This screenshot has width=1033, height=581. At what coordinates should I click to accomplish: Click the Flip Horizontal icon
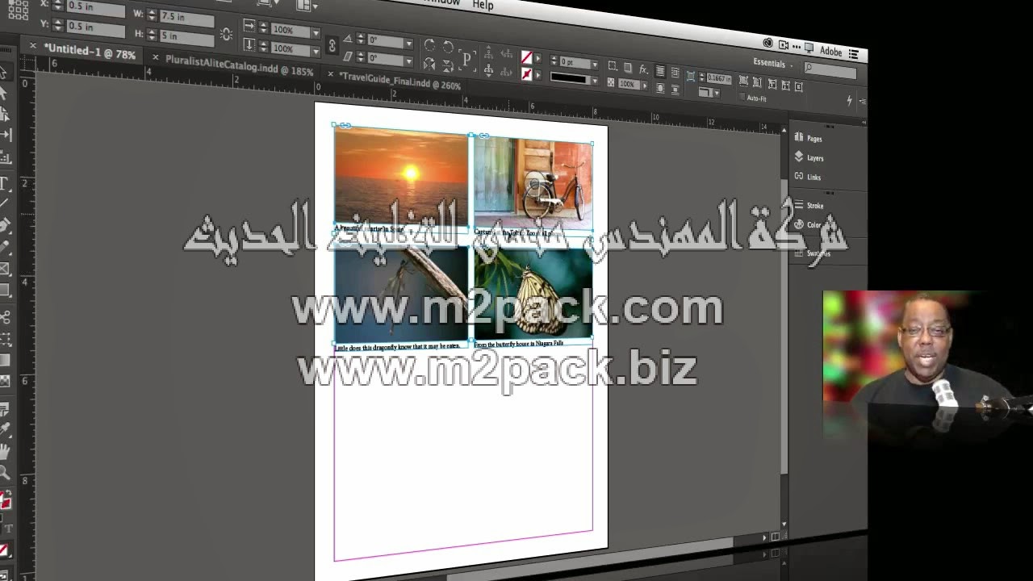pyautogui.click(x=429, y=65)
